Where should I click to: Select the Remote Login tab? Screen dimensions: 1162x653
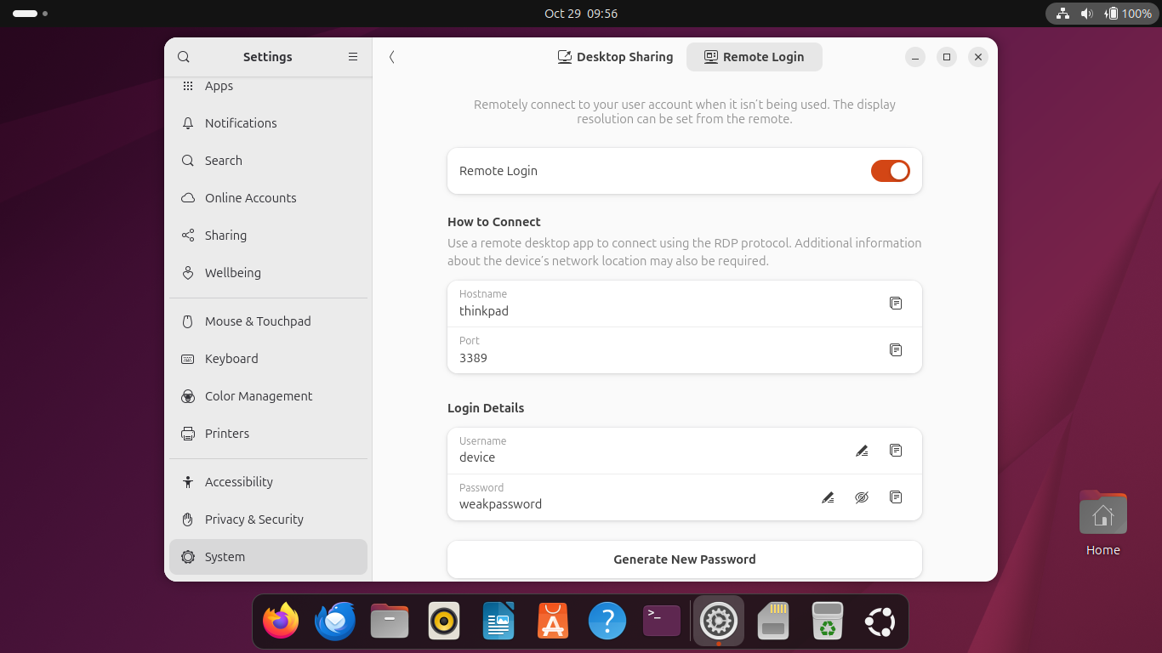click(x=754, y=57)
